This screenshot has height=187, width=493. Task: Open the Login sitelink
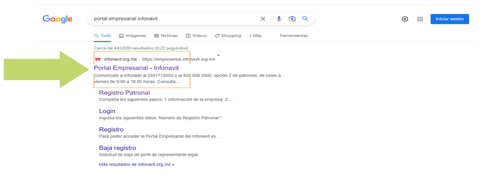pyautogui.click(x=107, y=111)
